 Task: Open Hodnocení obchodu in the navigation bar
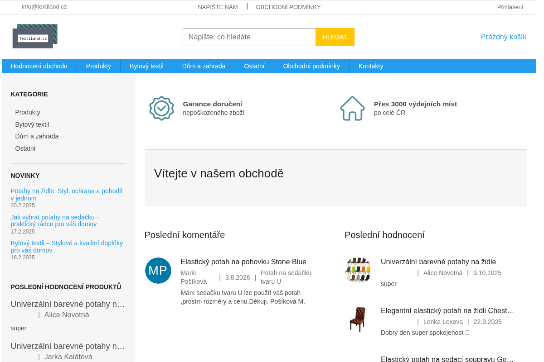(39, 66)
